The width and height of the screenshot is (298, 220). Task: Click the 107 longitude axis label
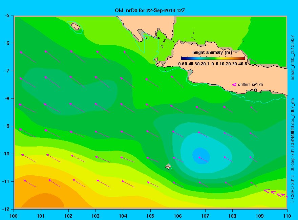click(205, 216)
